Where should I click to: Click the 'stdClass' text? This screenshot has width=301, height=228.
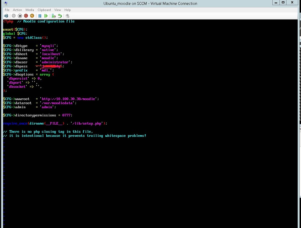pyautogui.click(x=34, y=38)
